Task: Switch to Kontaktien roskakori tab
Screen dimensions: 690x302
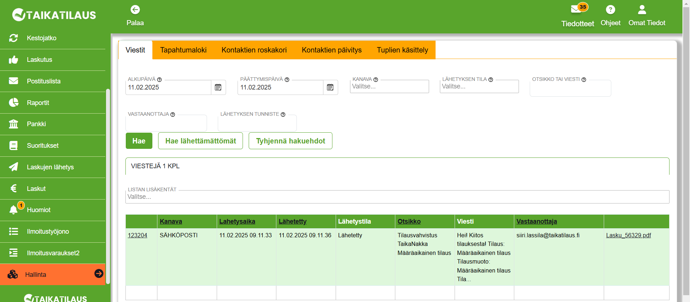Action: 254,50
